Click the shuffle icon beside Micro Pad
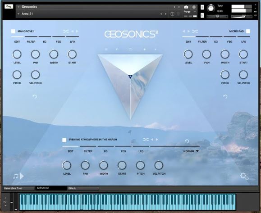 pos(195,31)
